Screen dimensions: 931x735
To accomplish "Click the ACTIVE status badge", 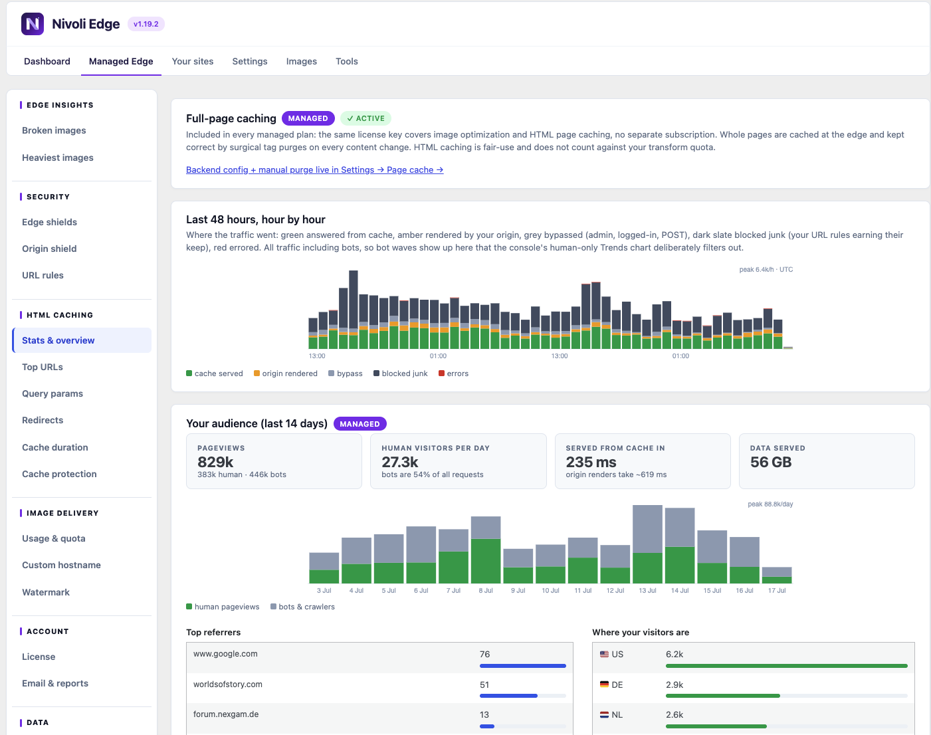I will click(x=365, y=118).
